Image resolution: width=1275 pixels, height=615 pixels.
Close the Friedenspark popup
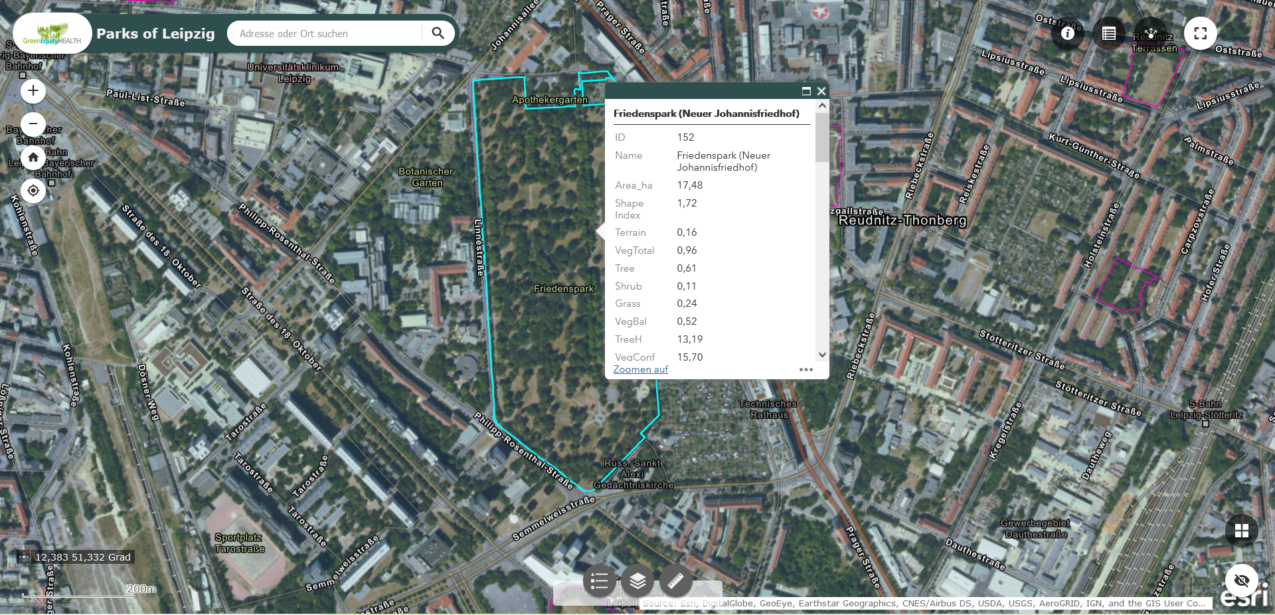click(x=821, y=91)
